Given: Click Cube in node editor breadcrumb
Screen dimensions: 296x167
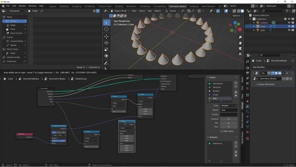Looking at the screenshot, I should pyautogui.click(x=10, y=79).
